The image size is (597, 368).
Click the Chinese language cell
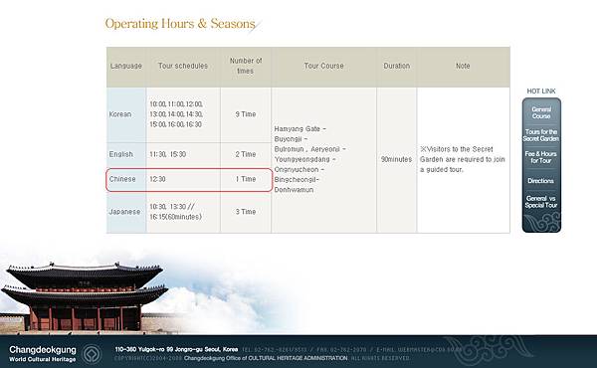click(x=126, y=179)
